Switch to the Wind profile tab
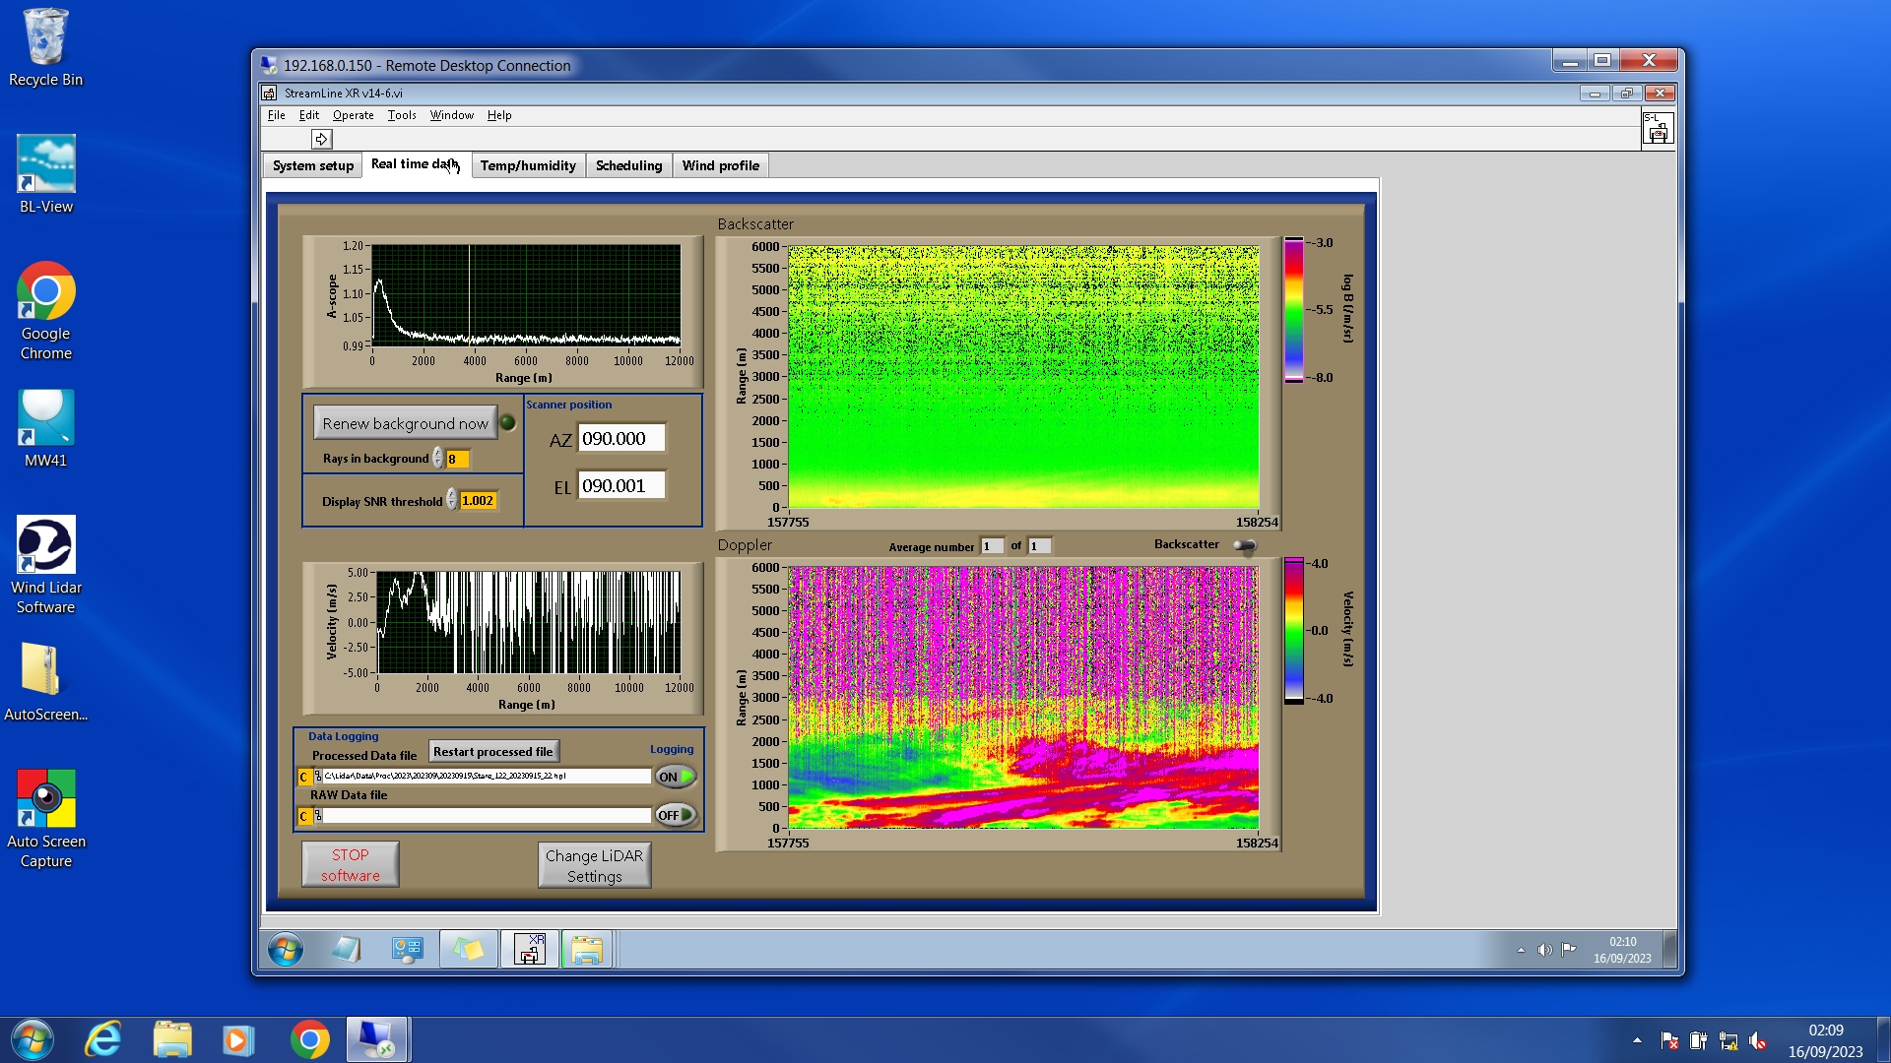Image resolution: width=1891 pixels, height=1063 pixels. point(720,165)
